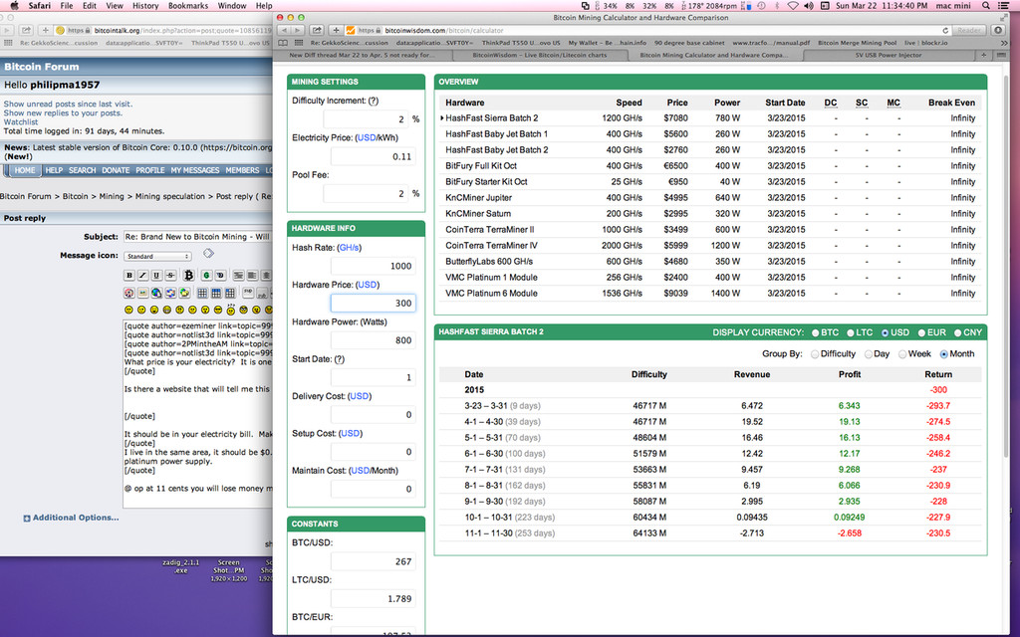The image size is (1020, 637).
Task: Switch to BitcoinWisdom Live charts tab
Action: [x=539, y=56]
